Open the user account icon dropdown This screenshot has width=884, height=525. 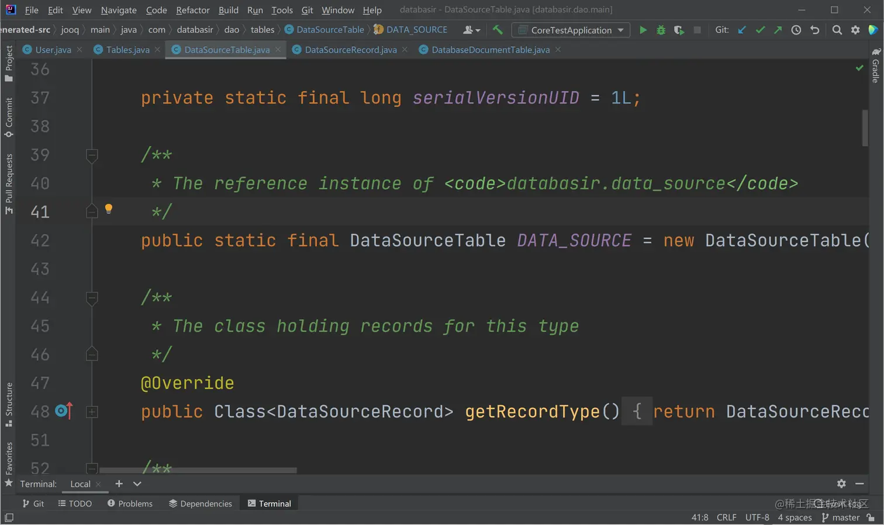tap(471, 30)
